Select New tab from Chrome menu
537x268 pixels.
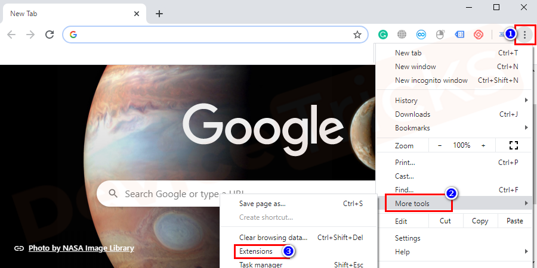pos(454,53)
